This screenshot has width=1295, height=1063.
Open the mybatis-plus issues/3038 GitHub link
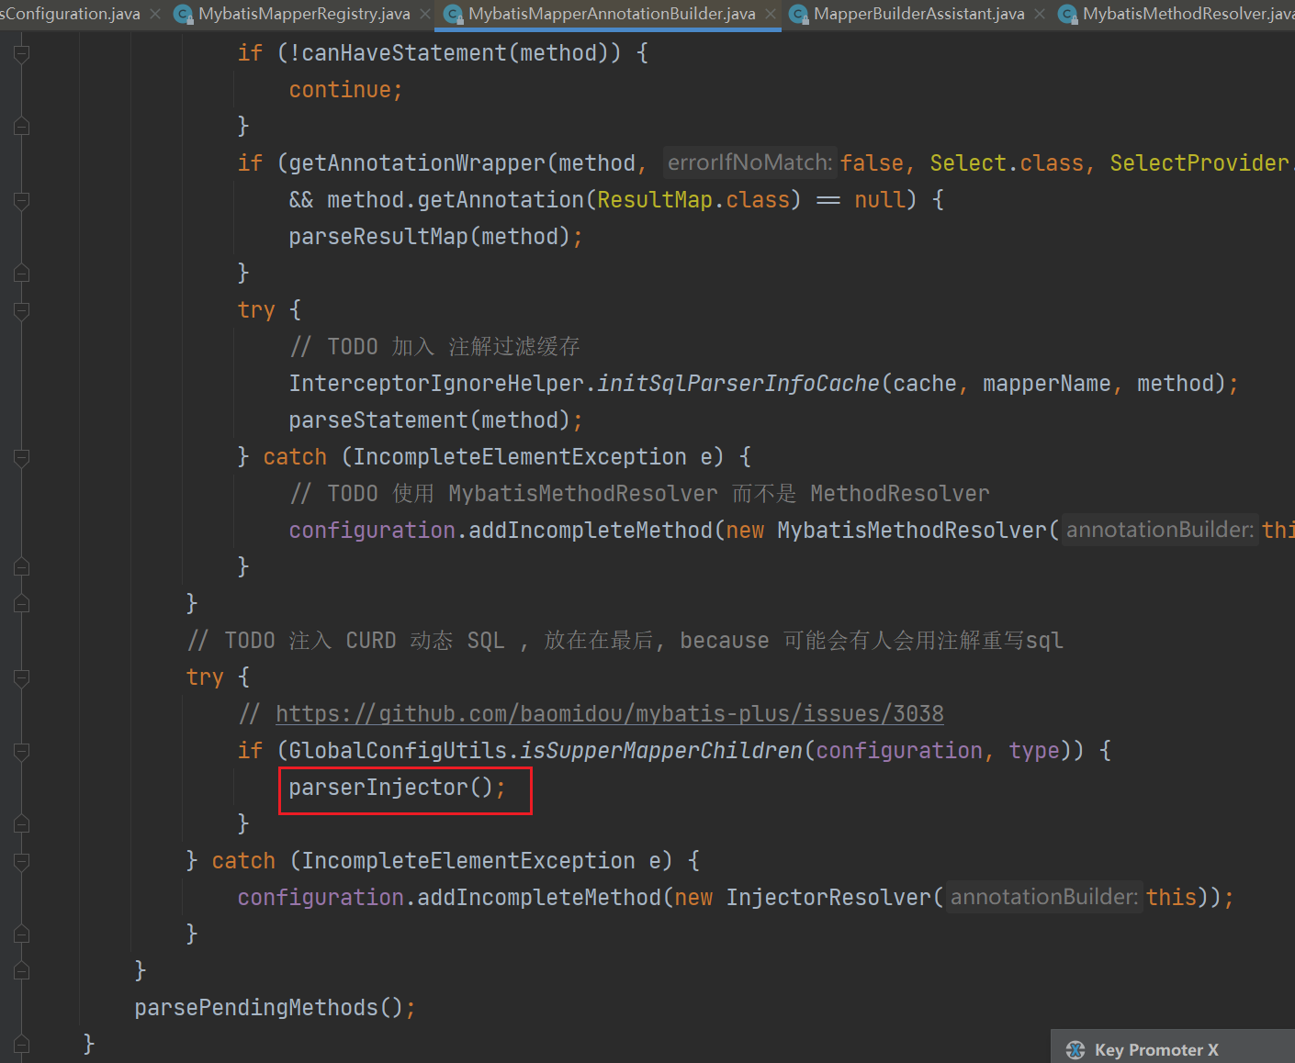pyautogui.click(x=609, y=714)
